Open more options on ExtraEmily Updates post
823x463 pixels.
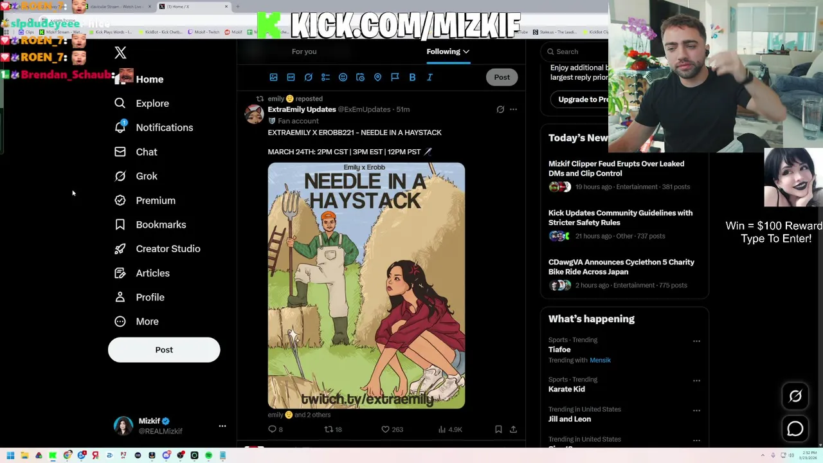pos(513,109)
